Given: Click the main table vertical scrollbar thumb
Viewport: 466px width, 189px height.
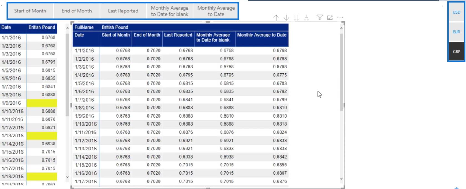Looking at the screenshot, I should 341,72.
